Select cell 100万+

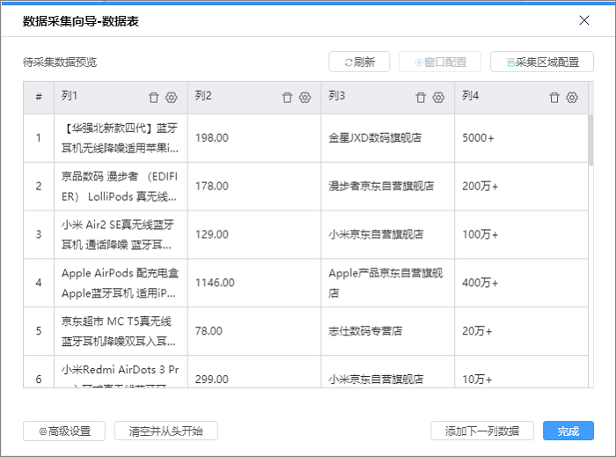tap(521, 234)
